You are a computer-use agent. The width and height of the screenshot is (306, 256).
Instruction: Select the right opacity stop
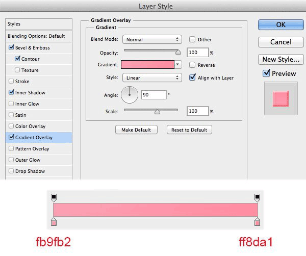click(257, 198)
